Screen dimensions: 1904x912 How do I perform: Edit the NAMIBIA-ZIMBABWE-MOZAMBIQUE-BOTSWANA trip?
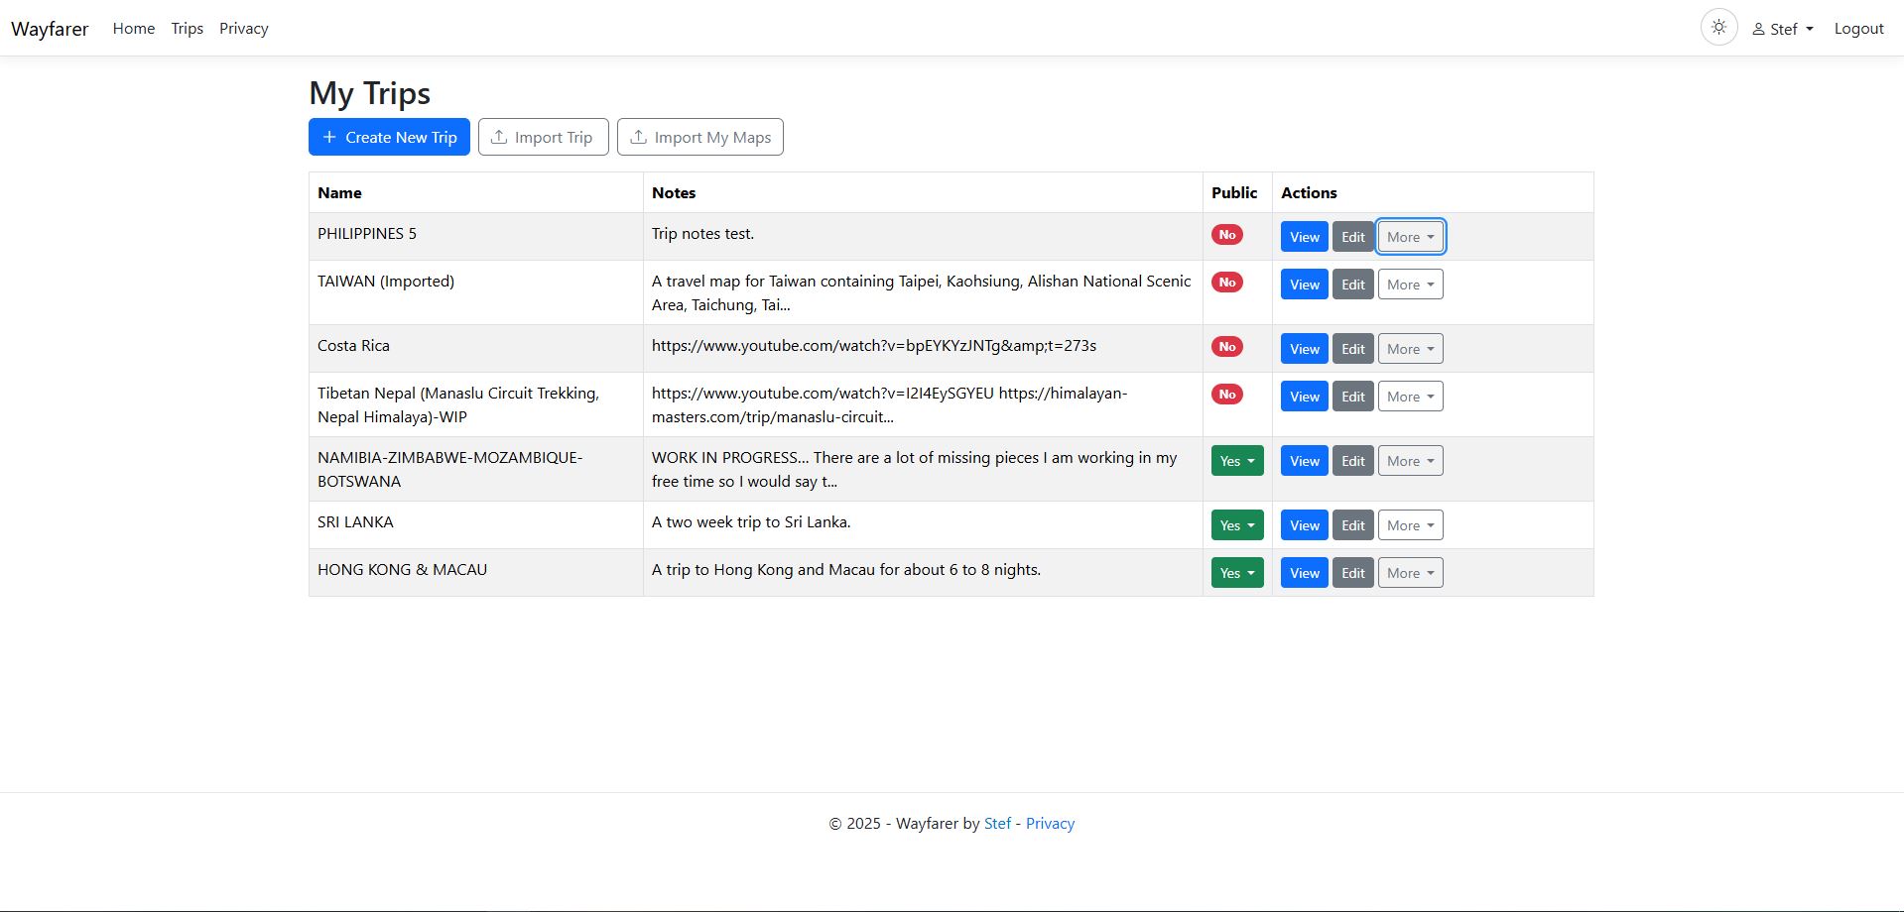point(1353,461)
